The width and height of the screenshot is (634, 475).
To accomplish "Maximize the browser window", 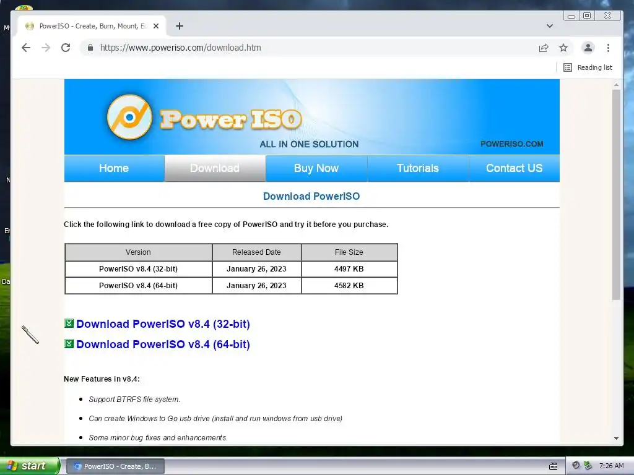I will 587,15.
